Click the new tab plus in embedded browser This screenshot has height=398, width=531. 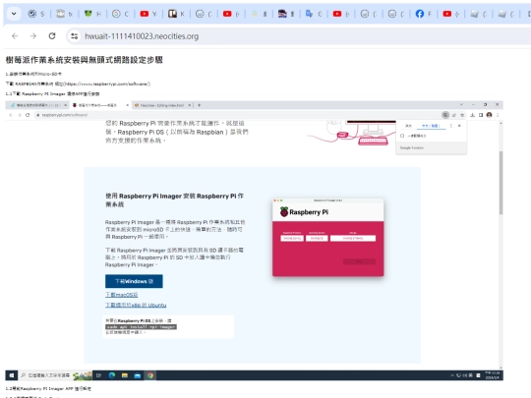click(199, 105)
